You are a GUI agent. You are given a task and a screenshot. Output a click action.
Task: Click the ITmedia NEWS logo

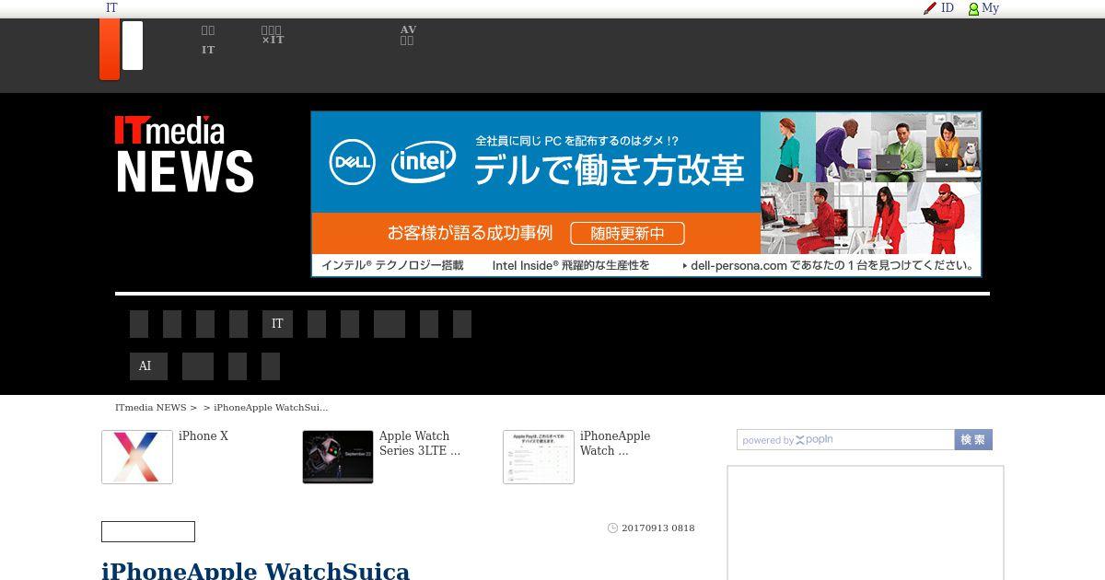[184, 154]
